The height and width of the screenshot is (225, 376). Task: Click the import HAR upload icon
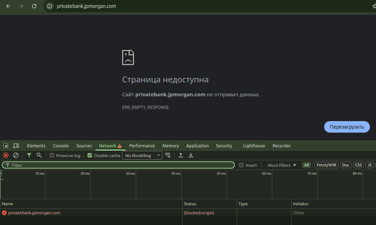pyautogui.click(x=181, y=155)
